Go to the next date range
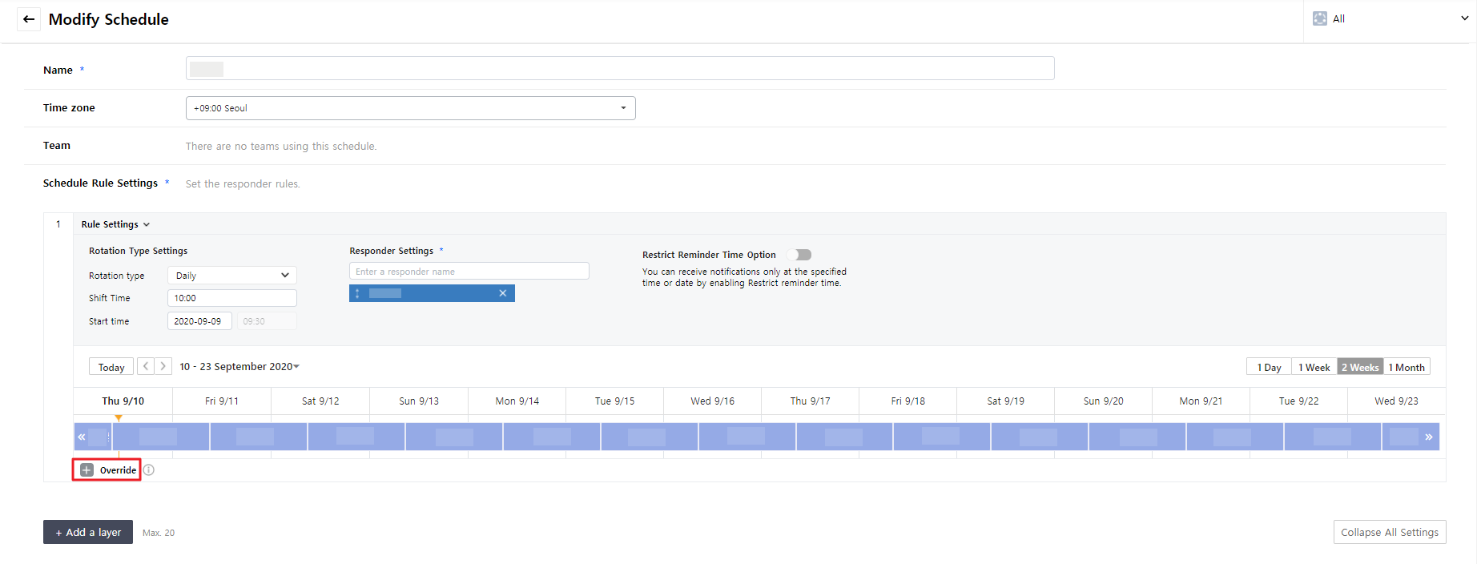This screenshot has height=564, width=1477. (163, 366)
